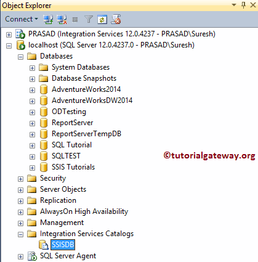Viewport: 258px width, 262px height.
Task: Select the ReportServerTempDB label
Action: [x=86, y=134]
